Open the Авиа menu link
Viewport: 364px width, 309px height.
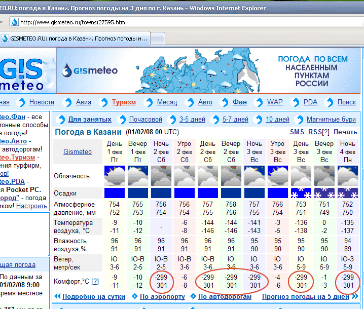pos(83,102)
